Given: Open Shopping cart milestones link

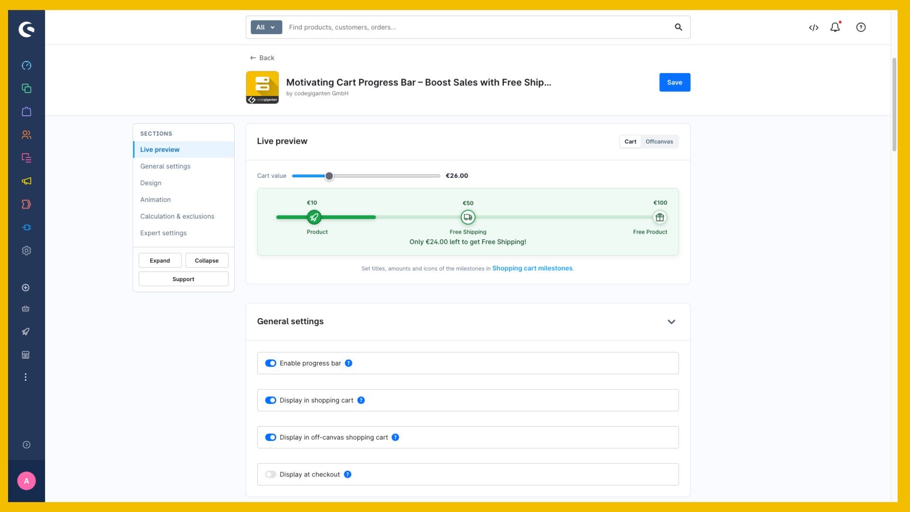Looking at the screenshot, I should tap(532, 268).
